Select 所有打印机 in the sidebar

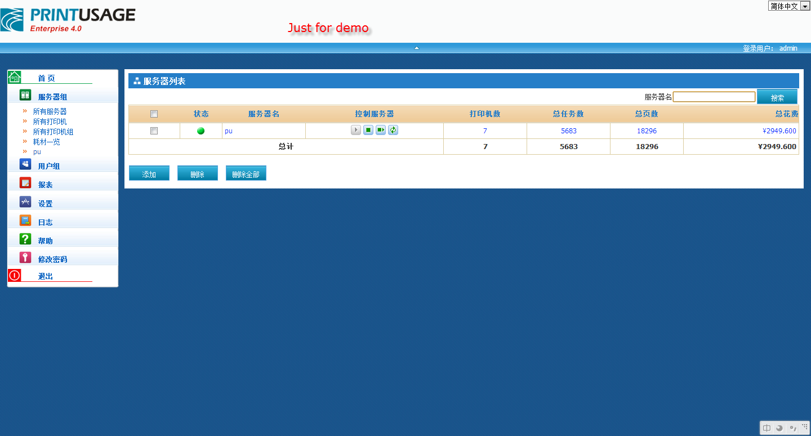[50, 122]
